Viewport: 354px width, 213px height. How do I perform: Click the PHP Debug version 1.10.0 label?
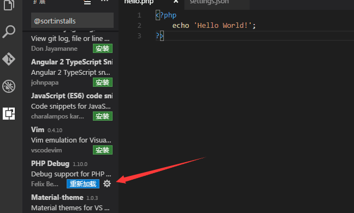80,164
